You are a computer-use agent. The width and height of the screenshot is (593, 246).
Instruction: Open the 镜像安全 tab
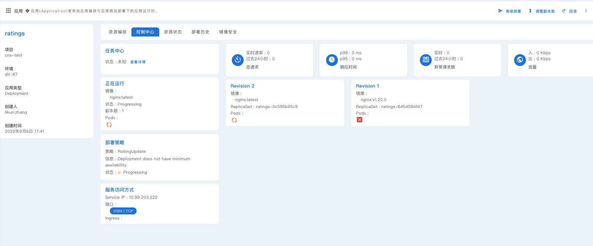[228, 32]
